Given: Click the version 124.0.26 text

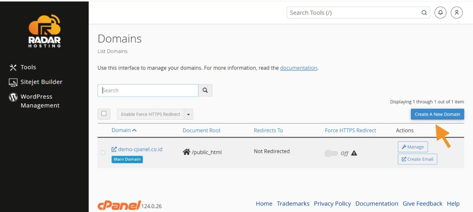Looking at the screenshot, I should [151, 206].
